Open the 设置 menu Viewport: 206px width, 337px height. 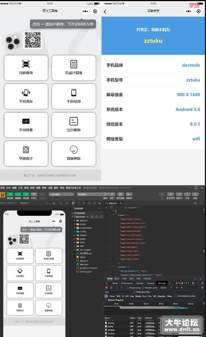[x=50, y=188]
